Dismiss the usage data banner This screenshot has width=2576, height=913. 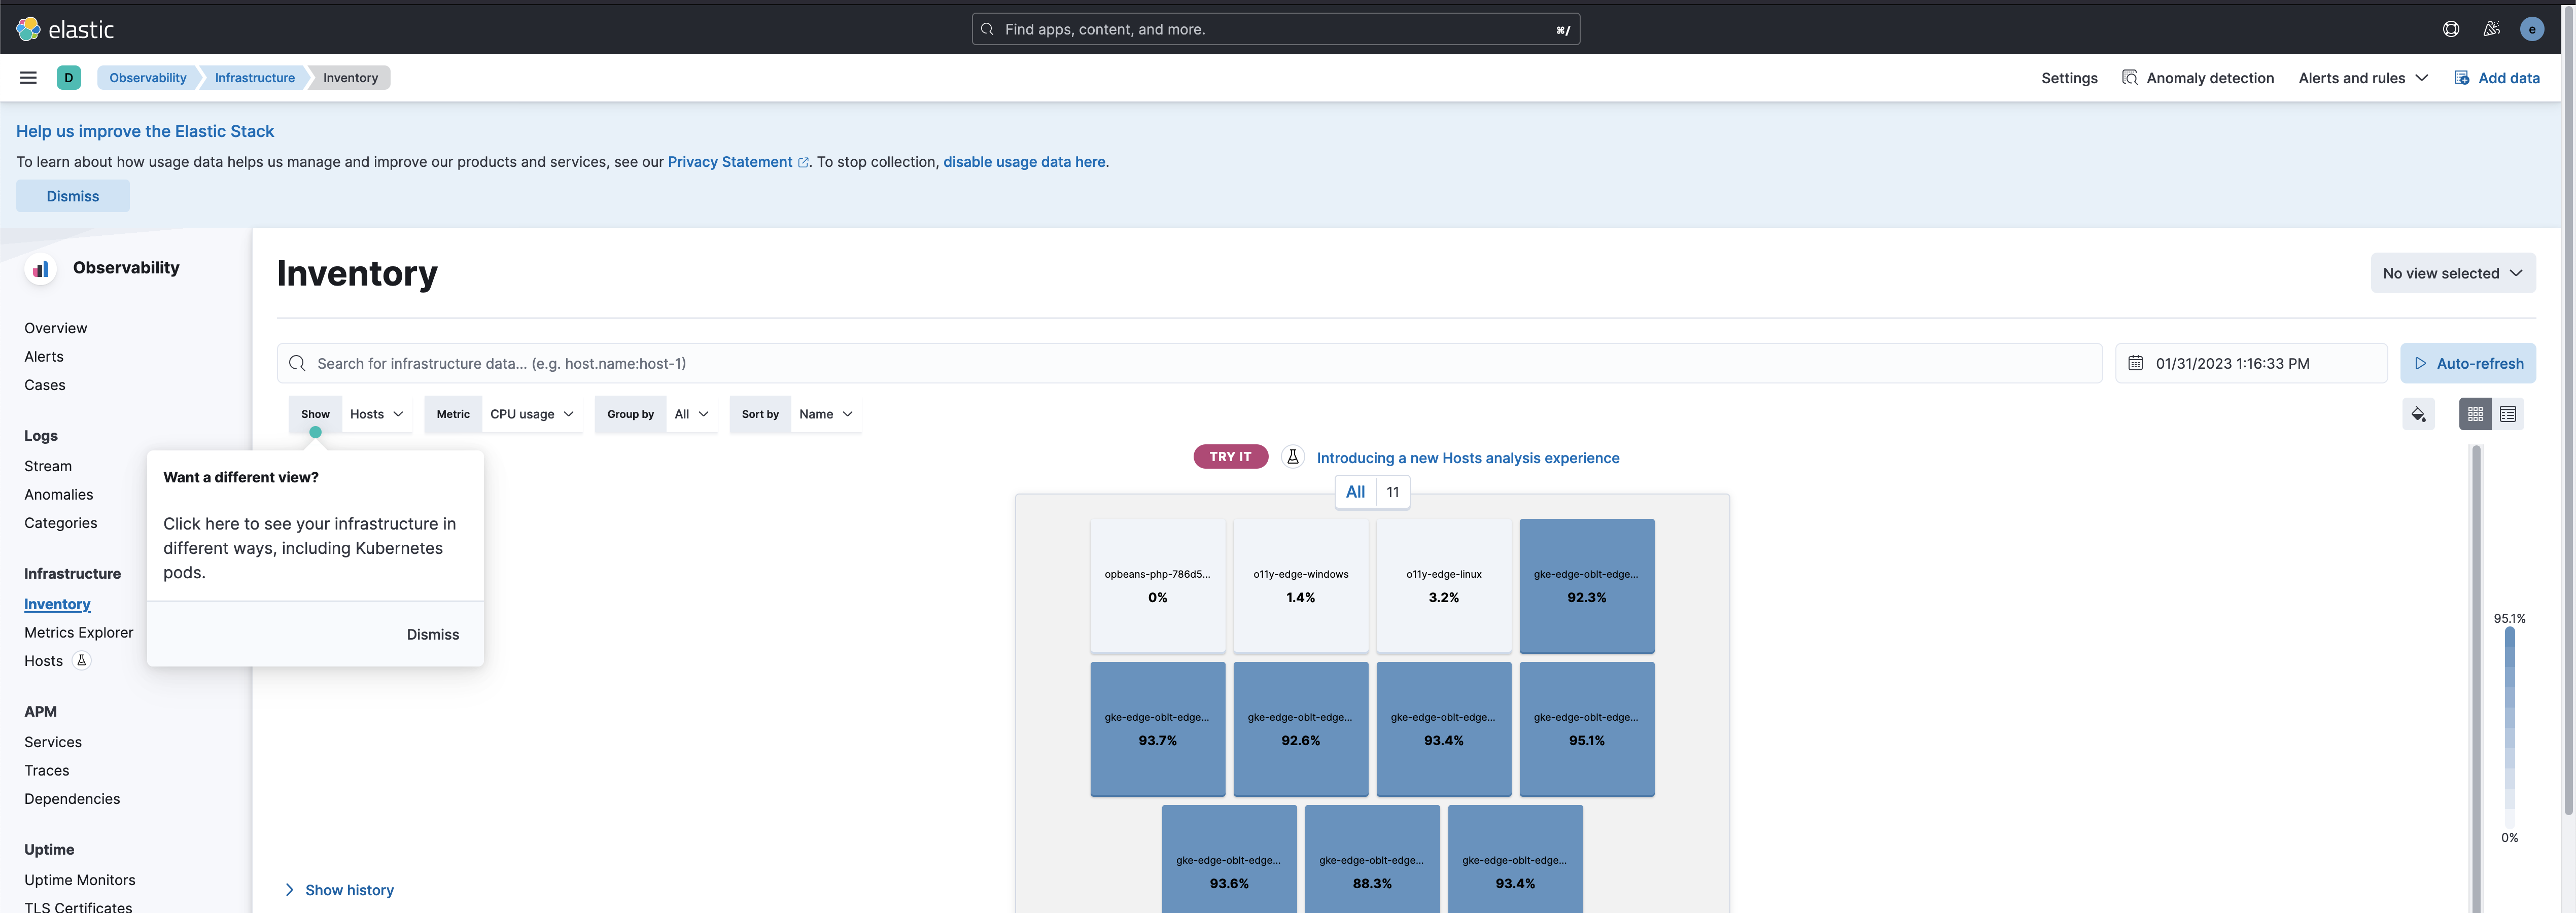click(x=72, y=195)
